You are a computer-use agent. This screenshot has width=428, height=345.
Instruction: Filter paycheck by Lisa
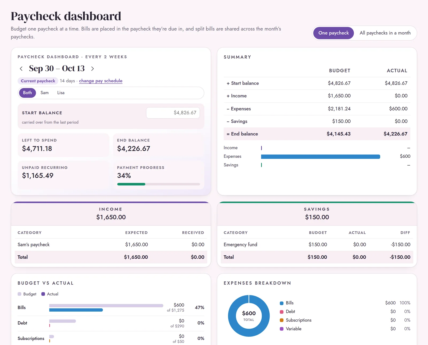click(x=61, y=93)
